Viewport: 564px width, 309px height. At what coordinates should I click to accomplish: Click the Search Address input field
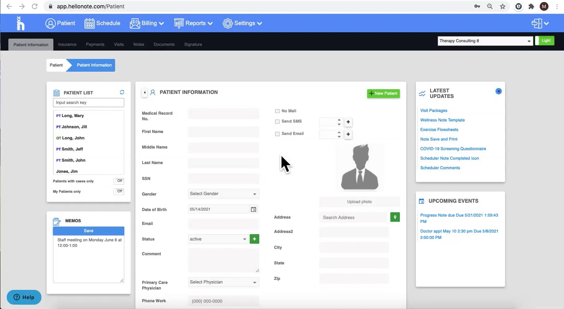[353, 217]
